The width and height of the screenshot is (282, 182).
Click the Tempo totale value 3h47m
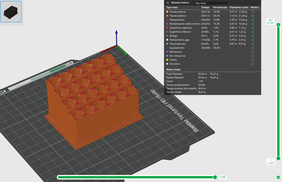202,92
